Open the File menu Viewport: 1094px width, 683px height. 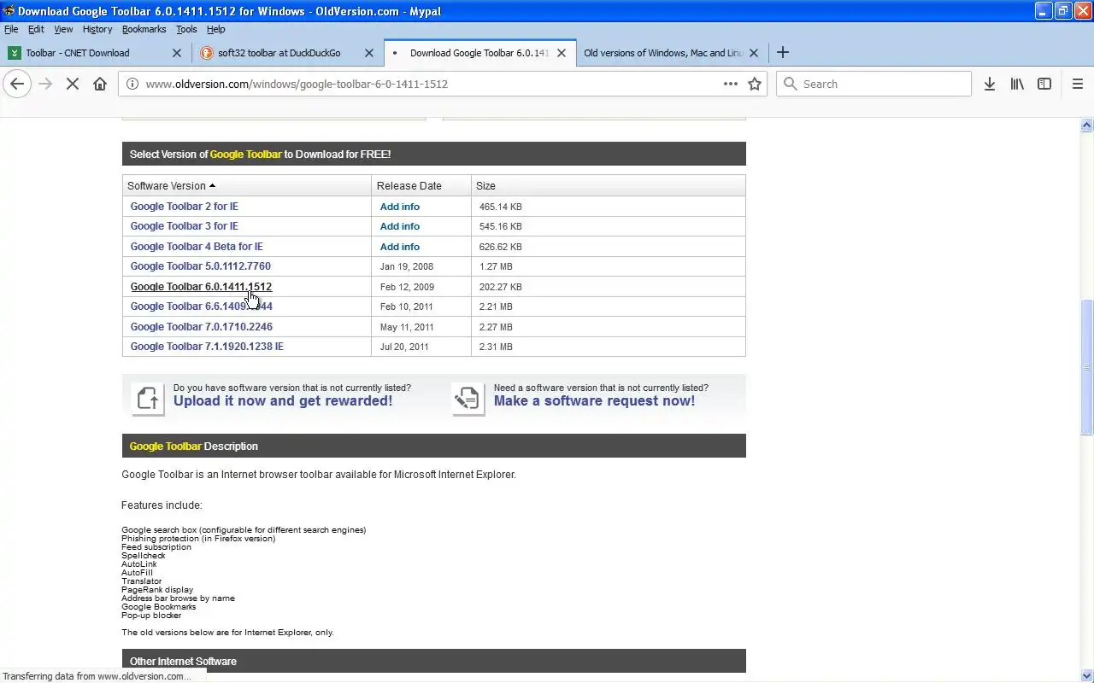pos(11,29)
